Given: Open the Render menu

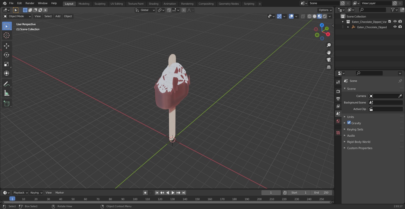Looking at the screenshot, I should click(x=30, y=3).
